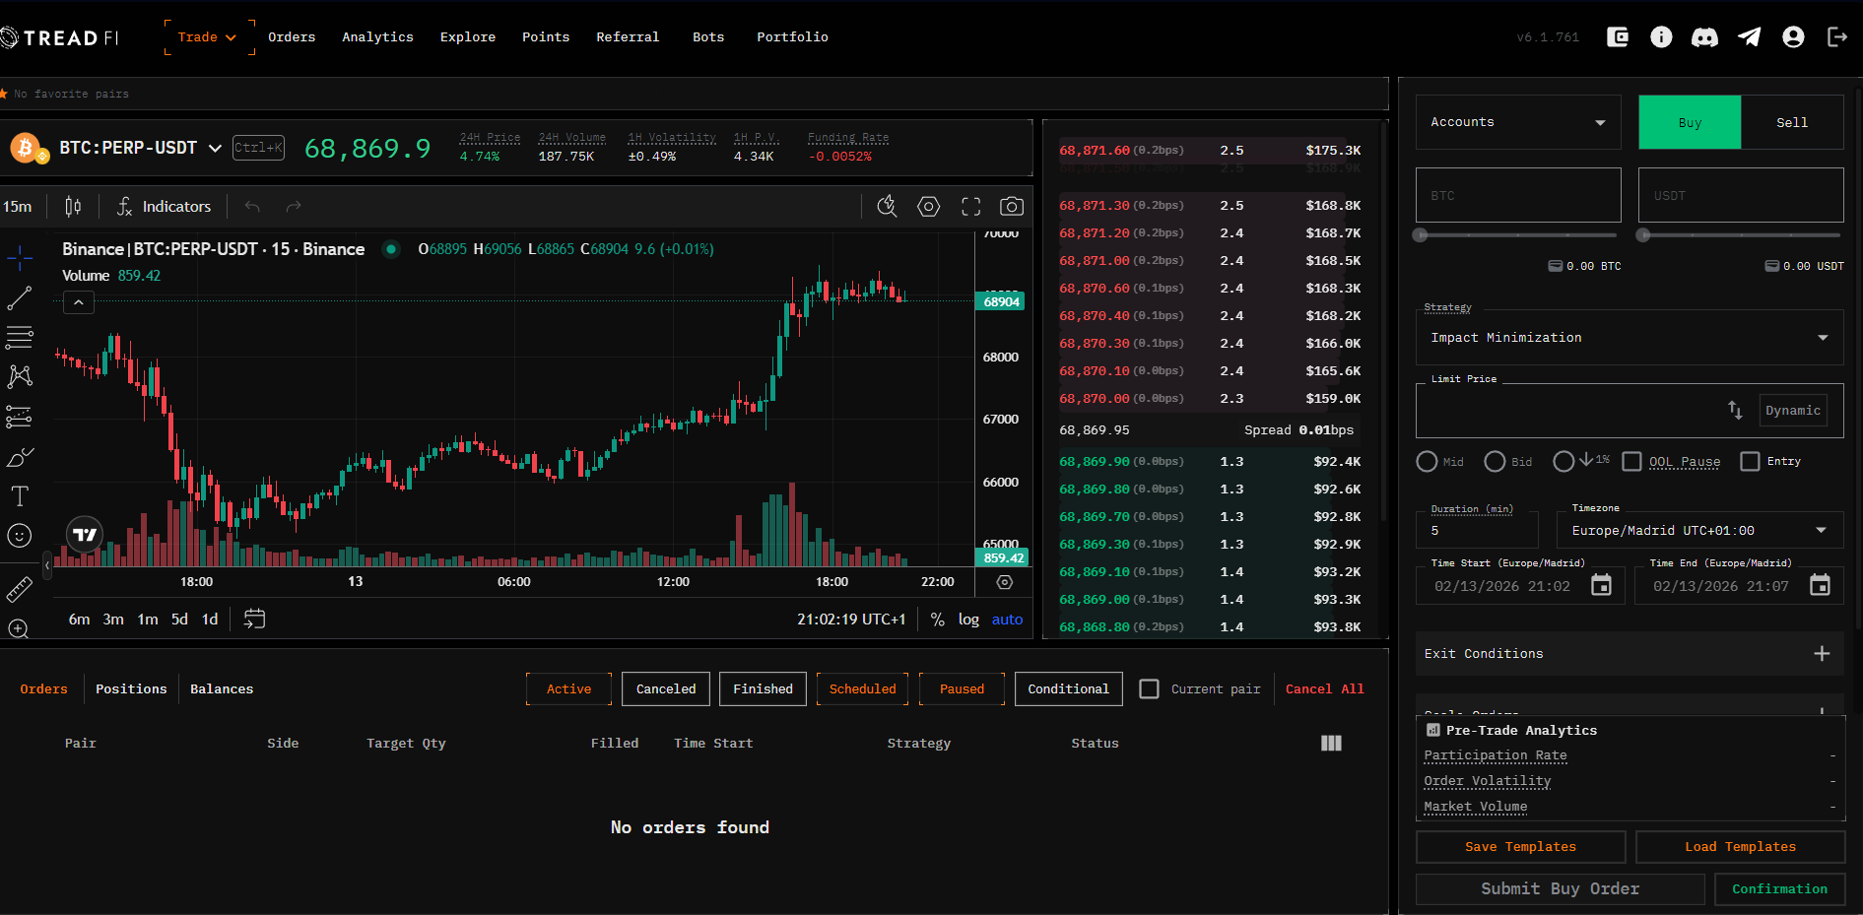The image size is (1863, 915).
Task: Toggle the Current pair checkbox
Action: pyautogui.click(x=1149, y=689)
